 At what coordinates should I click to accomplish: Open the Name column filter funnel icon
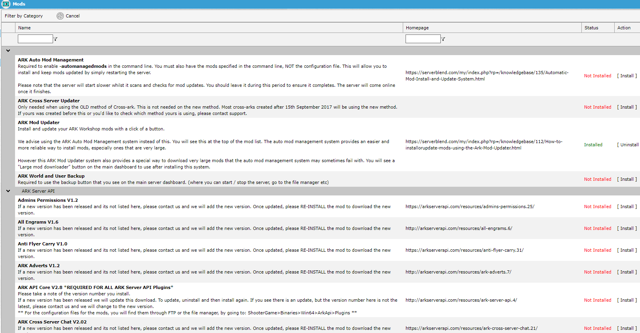(x=55, y=39)
